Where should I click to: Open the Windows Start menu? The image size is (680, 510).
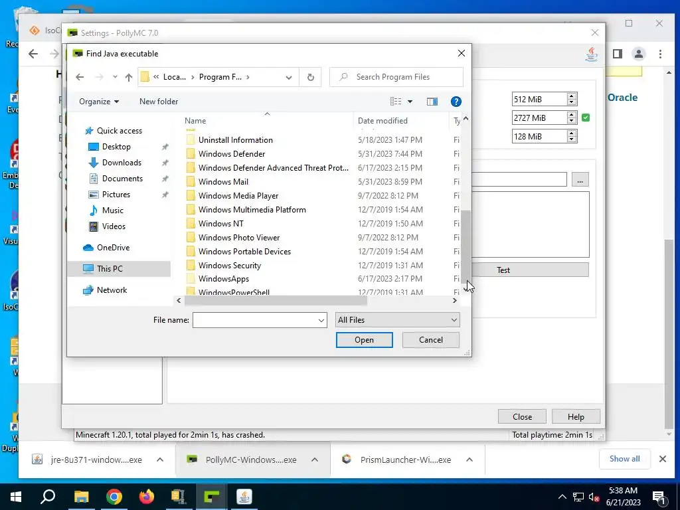point(16,497)
